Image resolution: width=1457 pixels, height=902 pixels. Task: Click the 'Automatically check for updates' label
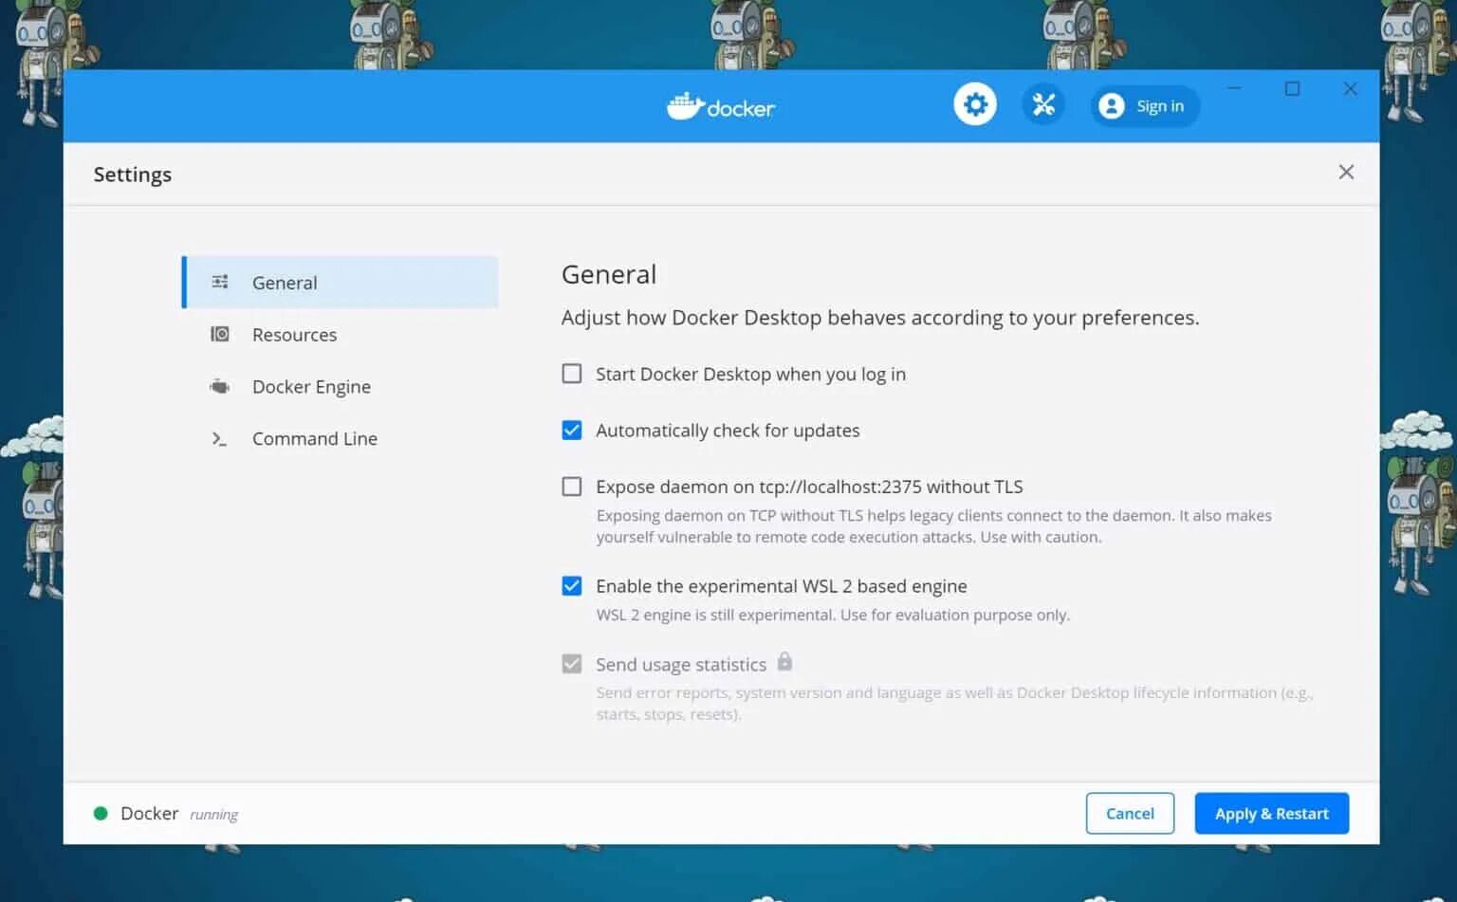point(728,431)
